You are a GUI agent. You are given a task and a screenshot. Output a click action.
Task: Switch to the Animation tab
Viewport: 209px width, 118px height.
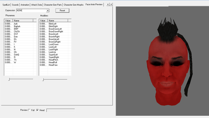click(x=25, y=5)
